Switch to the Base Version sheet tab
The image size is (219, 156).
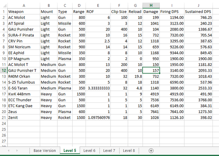pos(44,151)
